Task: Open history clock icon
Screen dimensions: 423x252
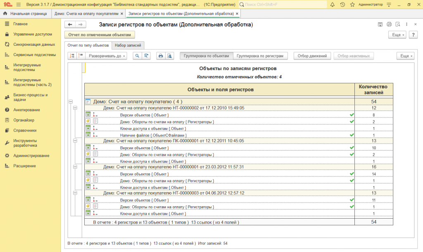Action: point(342,5)
